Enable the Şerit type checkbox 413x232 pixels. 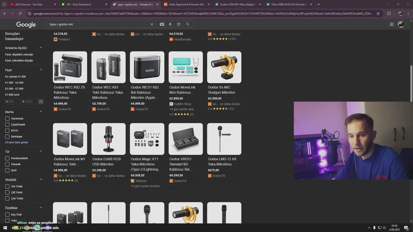(x=7, y=170)
